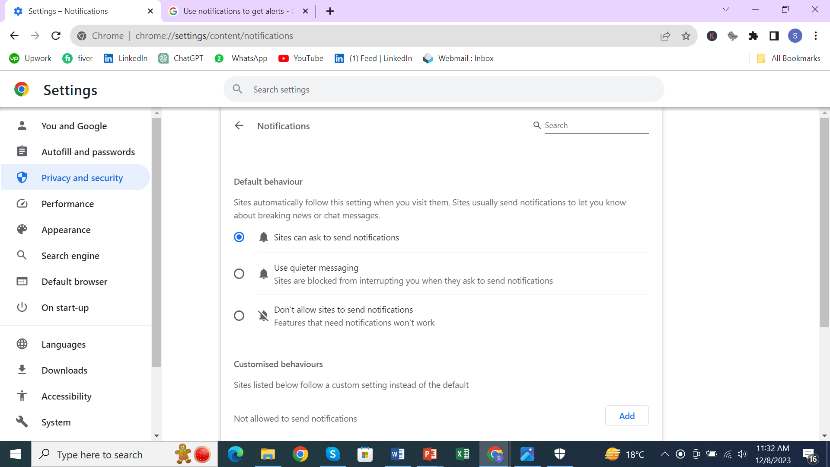Click the Appearance settings icon
Screen dimensions: 830x467
pos(21,230)
